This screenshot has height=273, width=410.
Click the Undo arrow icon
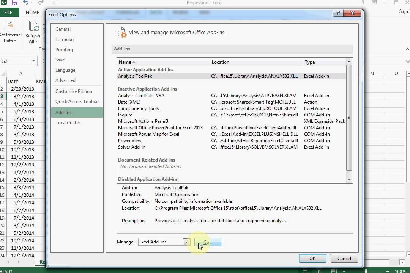[26, 3]
